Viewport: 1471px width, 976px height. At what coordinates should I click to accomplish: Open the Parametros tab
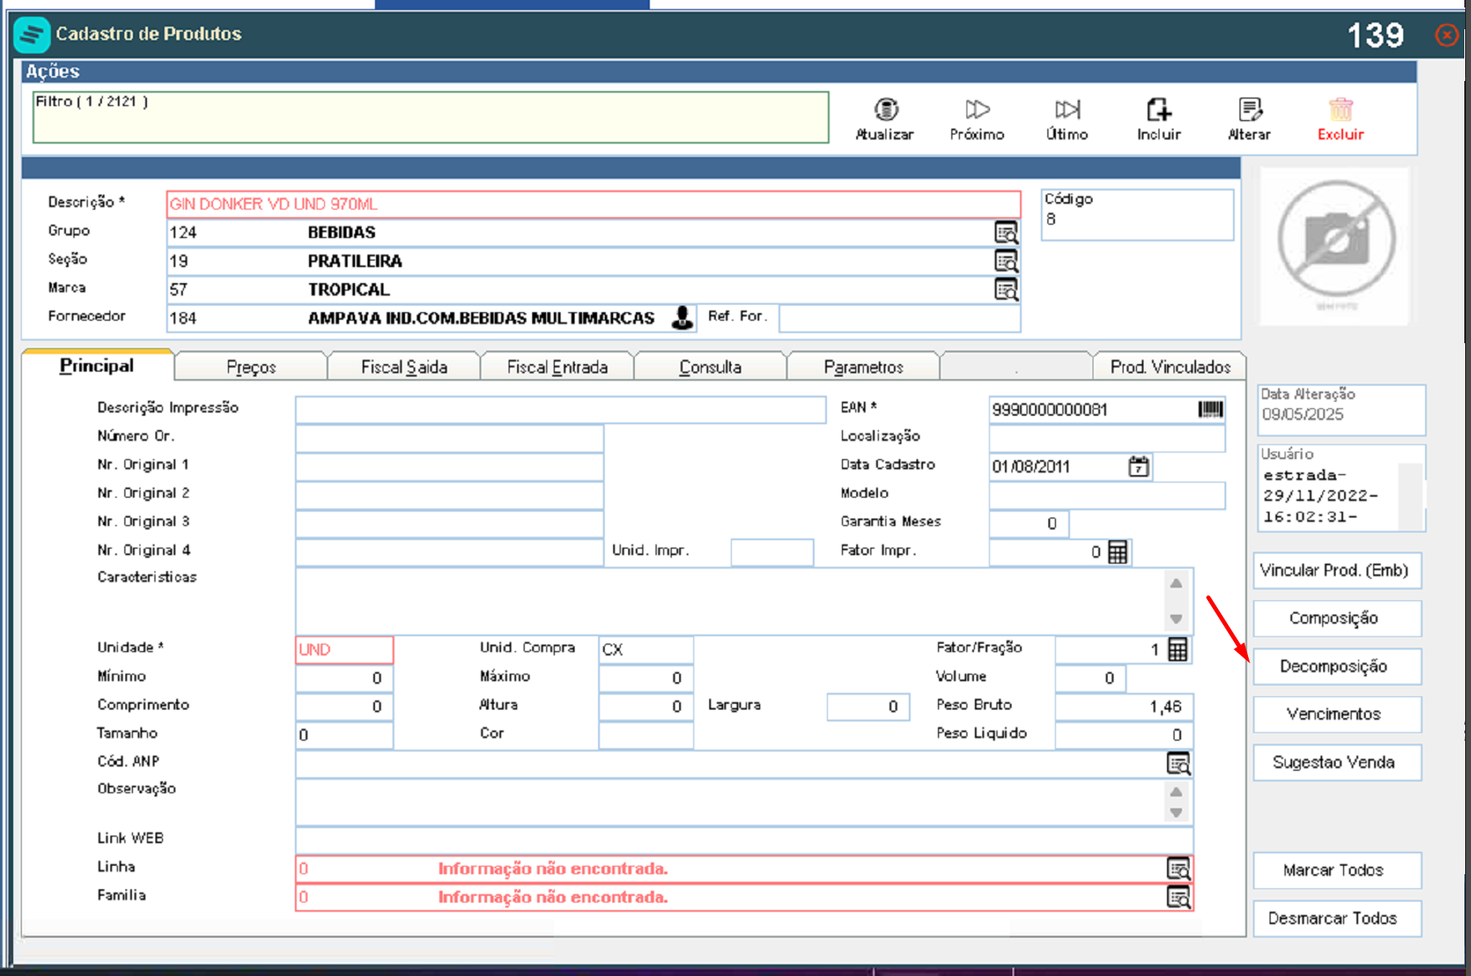point(864,367)
